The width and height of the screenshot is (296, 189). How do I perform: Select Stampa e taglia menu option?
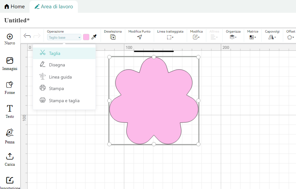tap(64, 101)
